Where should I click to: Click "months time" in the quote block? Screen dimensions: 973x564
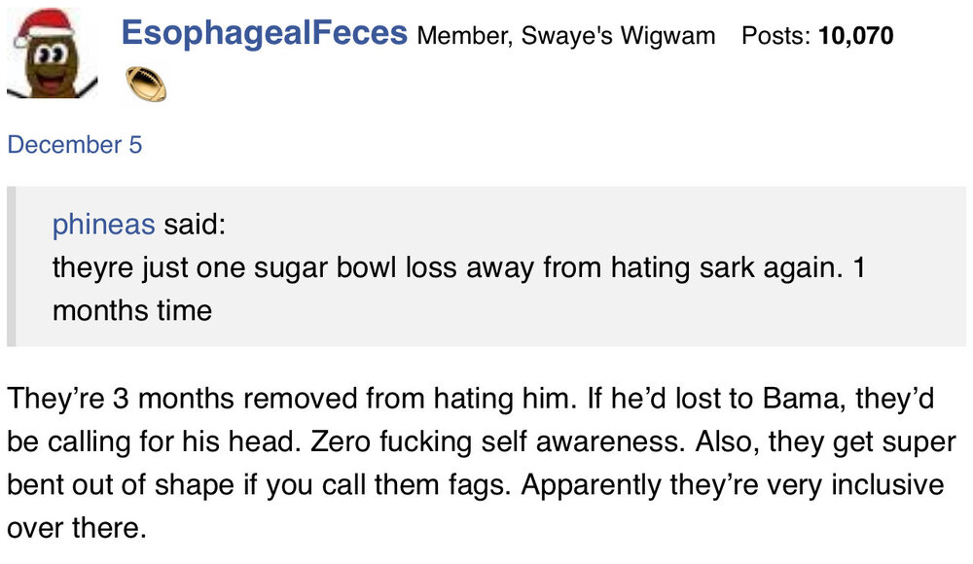point(131,310)
